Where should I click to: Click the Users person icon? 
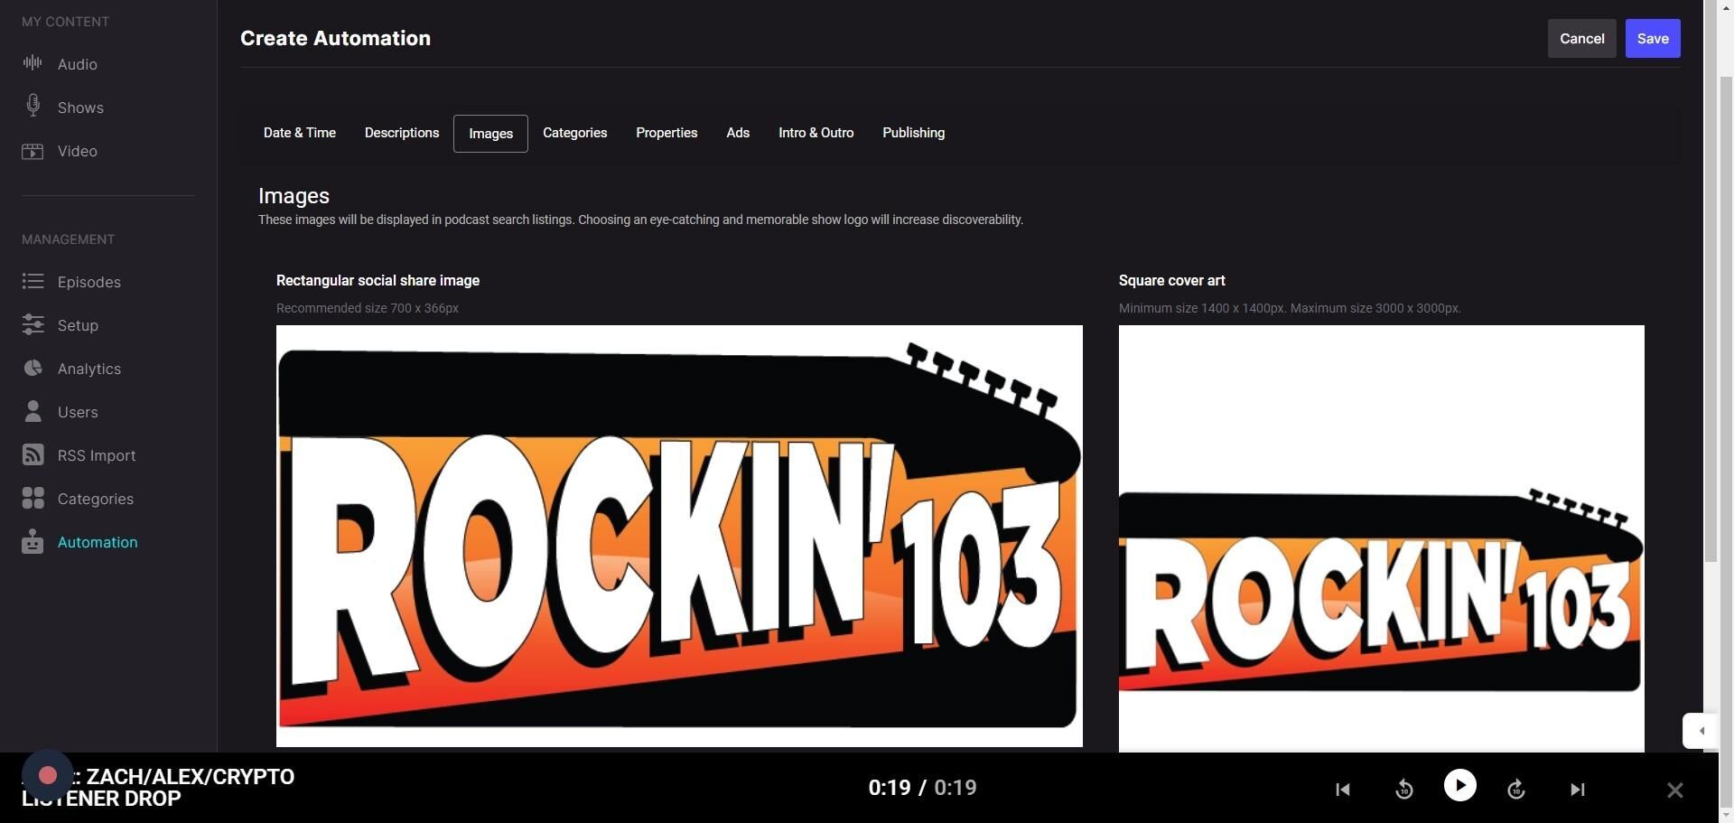pos(33,411)
